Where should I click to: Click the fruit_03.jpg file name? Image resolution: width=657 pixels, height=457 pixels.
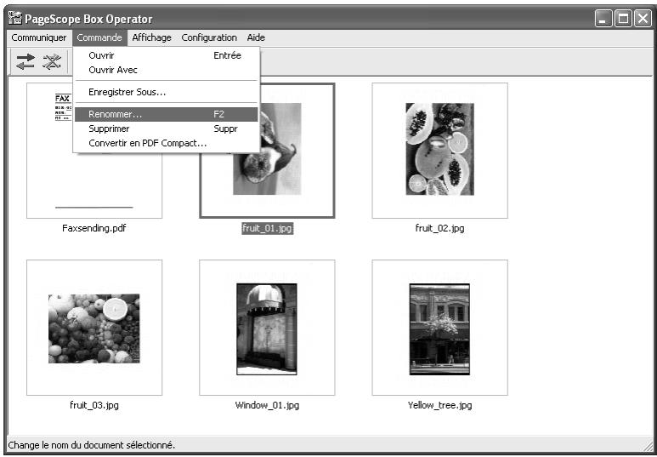[x=94, y=405]
